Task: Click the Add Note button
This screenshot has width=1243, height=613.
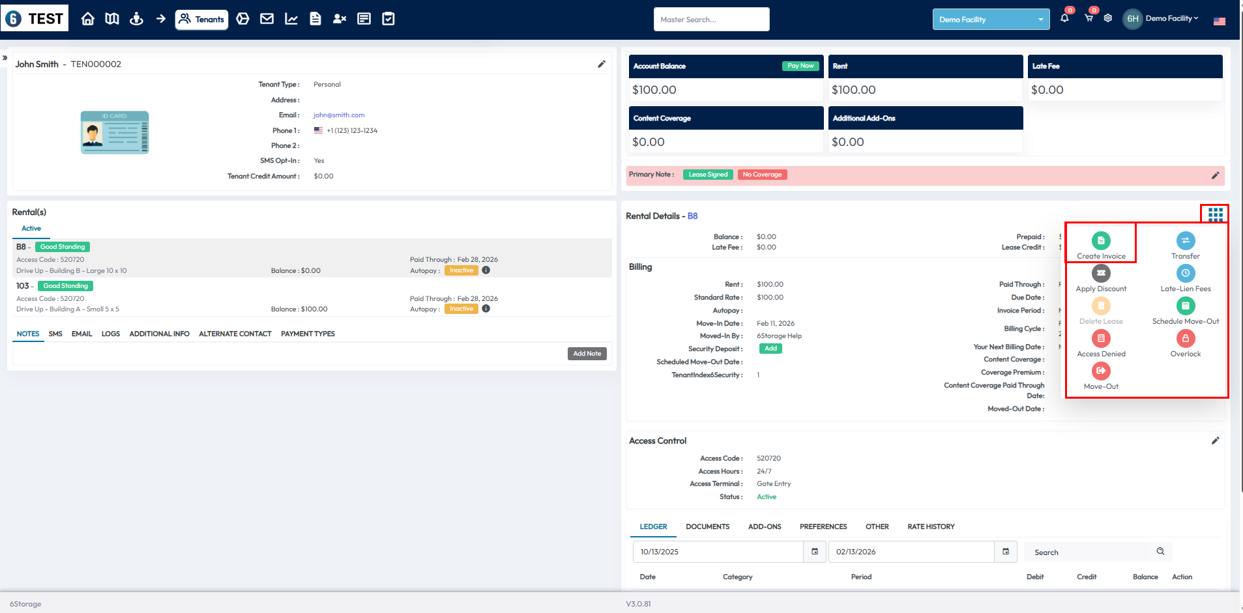Action: (x=587, y=354)
